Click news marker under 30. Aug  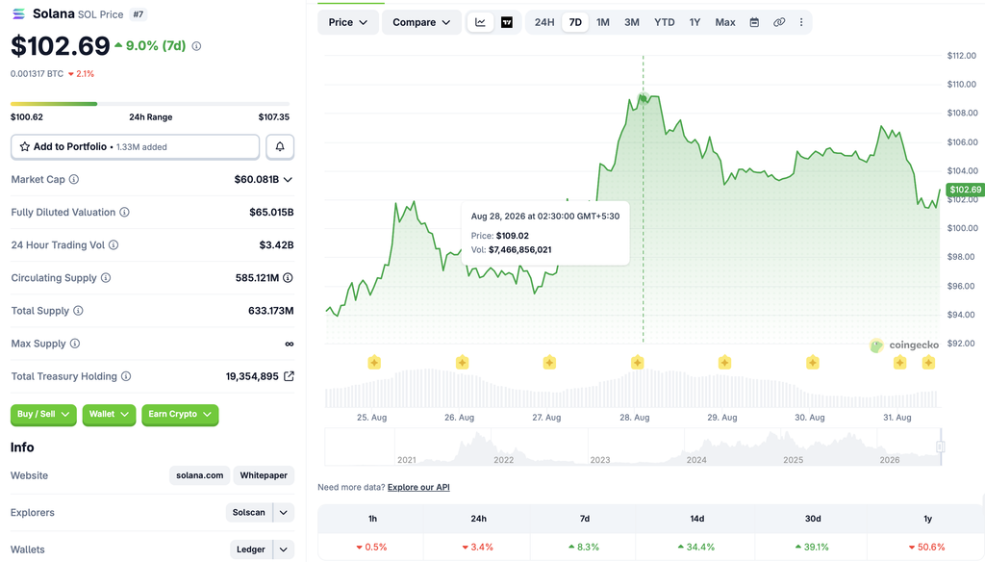813,362
